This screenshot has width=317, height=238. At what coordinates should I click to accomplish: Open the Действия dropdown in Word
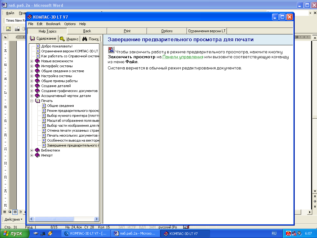[x=13, y=219]
